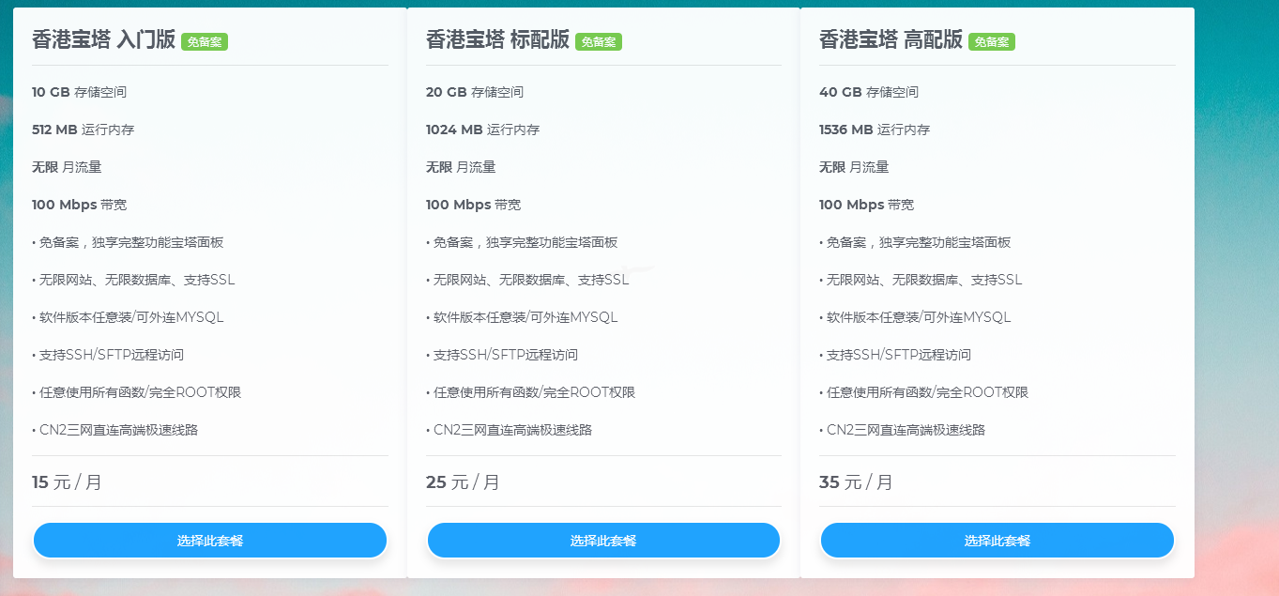Select the 512 MB 运行内存 text

[x=83, y=130]
